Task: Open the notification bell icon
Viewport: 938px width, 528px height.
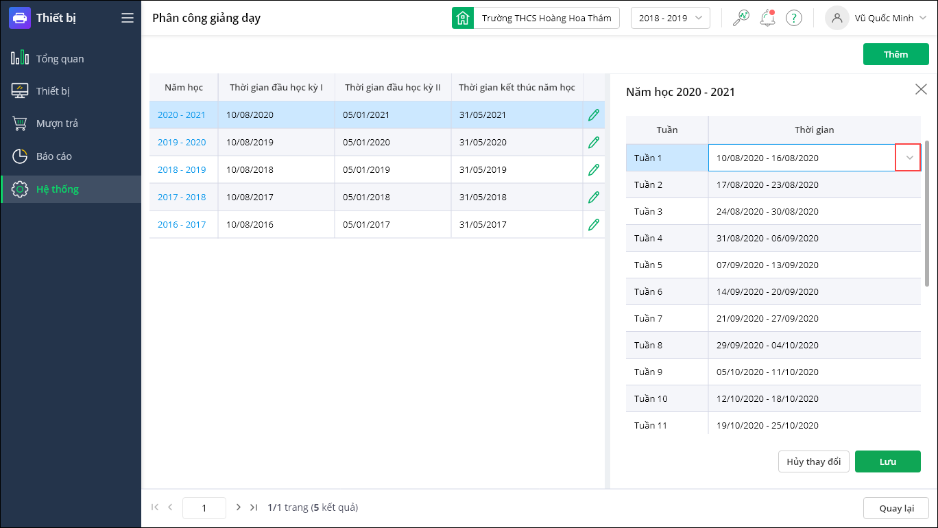Action: tap(767, 18)
